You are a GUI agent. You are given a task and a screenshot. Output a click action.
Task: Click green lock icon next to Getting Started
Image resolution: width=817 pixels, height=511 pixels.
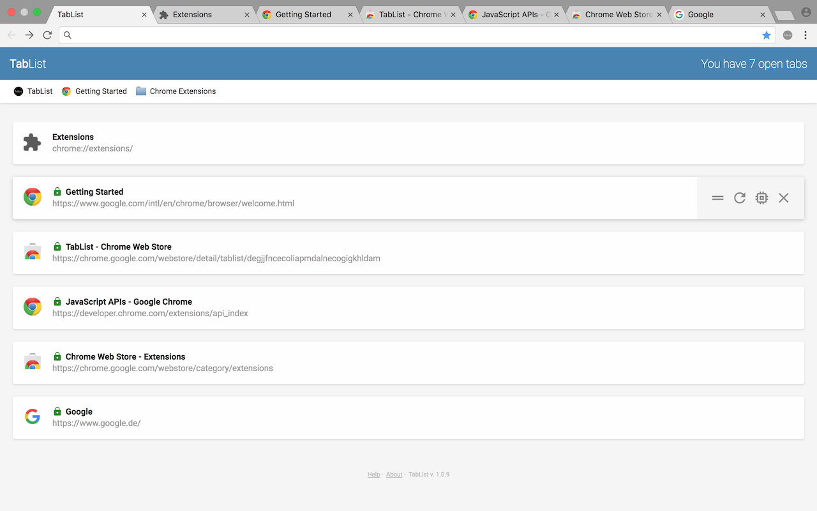[x=57, y=192]
